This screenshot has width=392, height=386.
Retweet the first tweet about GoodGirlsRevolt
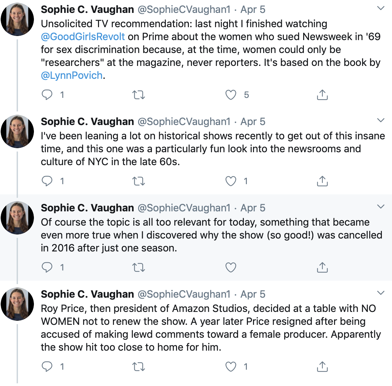pos(138,95)
